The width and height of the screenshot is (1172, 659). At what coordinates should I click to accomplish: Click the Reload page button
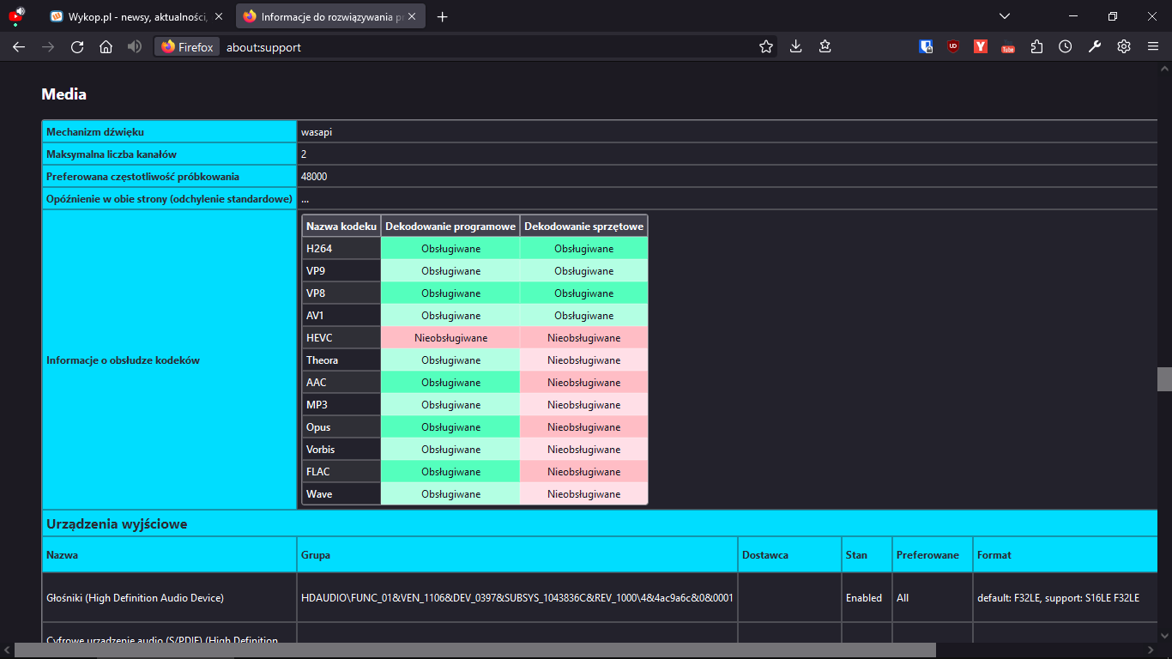click(77, 47)
